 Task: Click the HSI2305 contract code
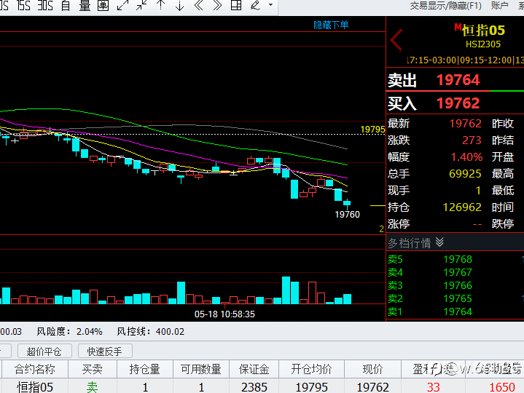483,44
